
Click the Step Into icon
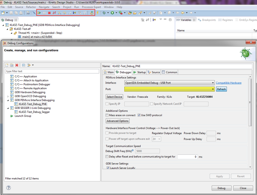coord(59,13)
